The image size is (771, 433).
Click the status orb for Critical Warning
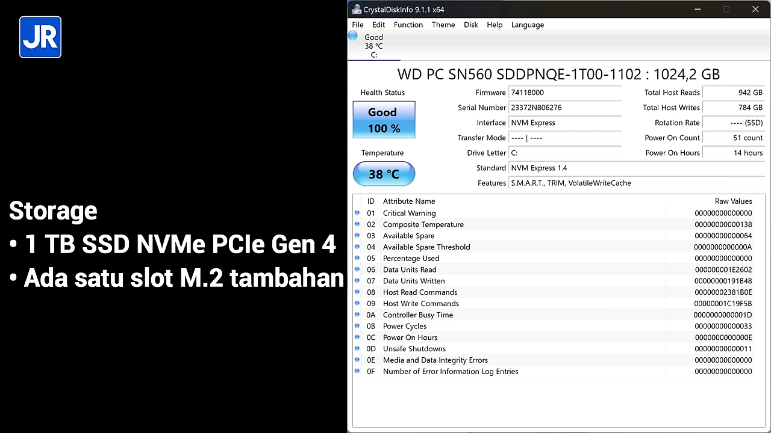pos(357,213)
